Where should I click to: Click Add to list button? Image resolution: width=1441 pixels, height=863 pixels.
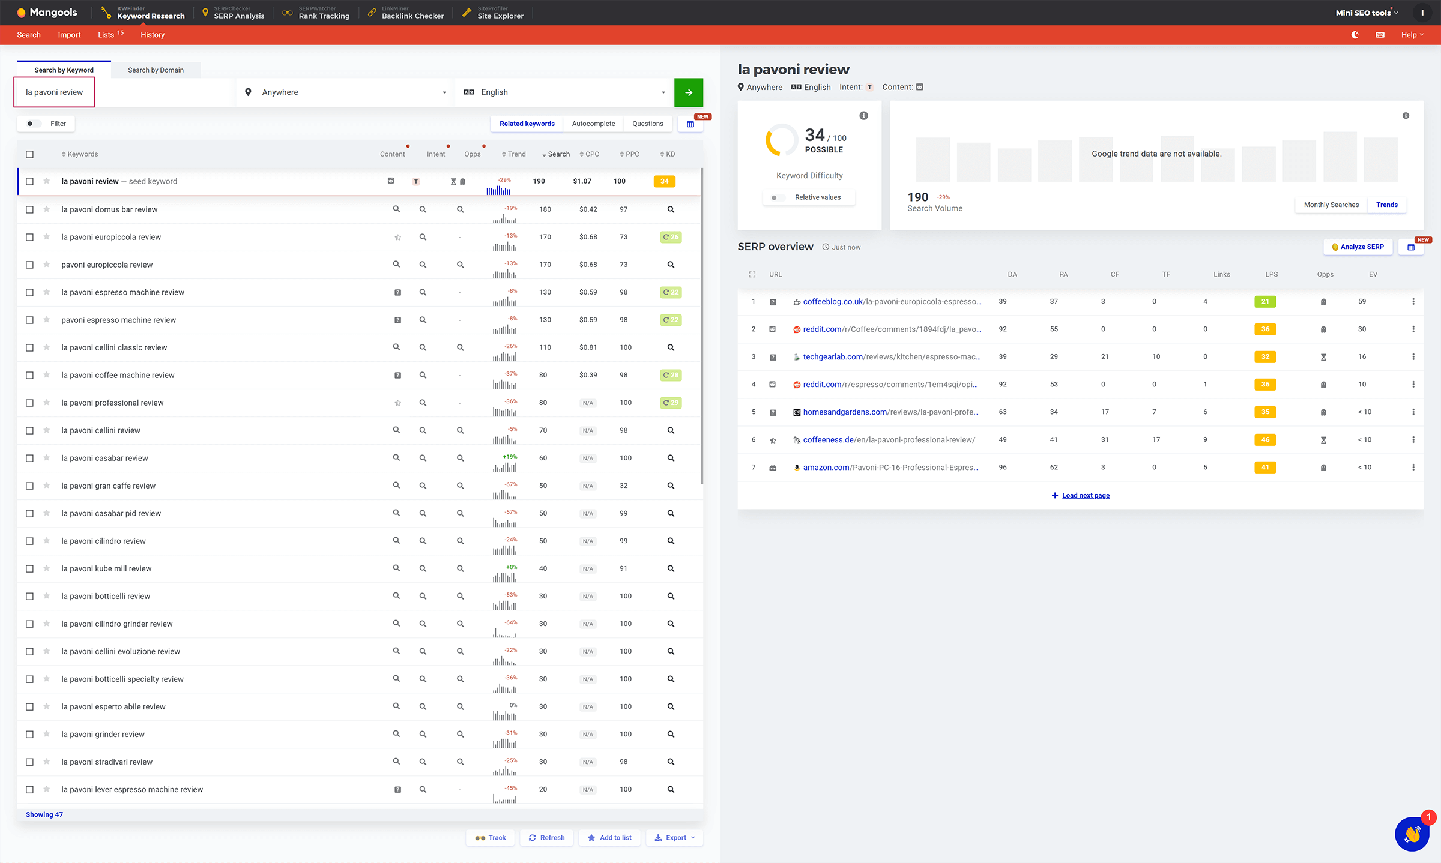pos(609,838)
